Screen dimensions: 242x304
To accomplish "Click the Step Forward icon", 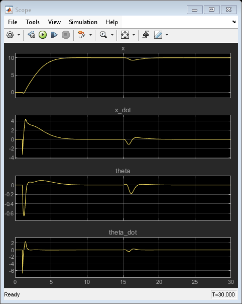I will pos(54,35).
